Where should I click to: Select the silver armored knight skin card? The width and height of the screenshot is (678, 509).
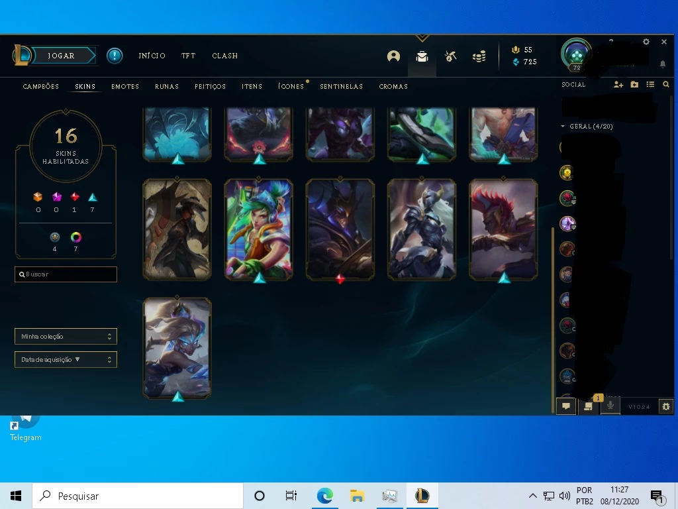pos(422,229)
